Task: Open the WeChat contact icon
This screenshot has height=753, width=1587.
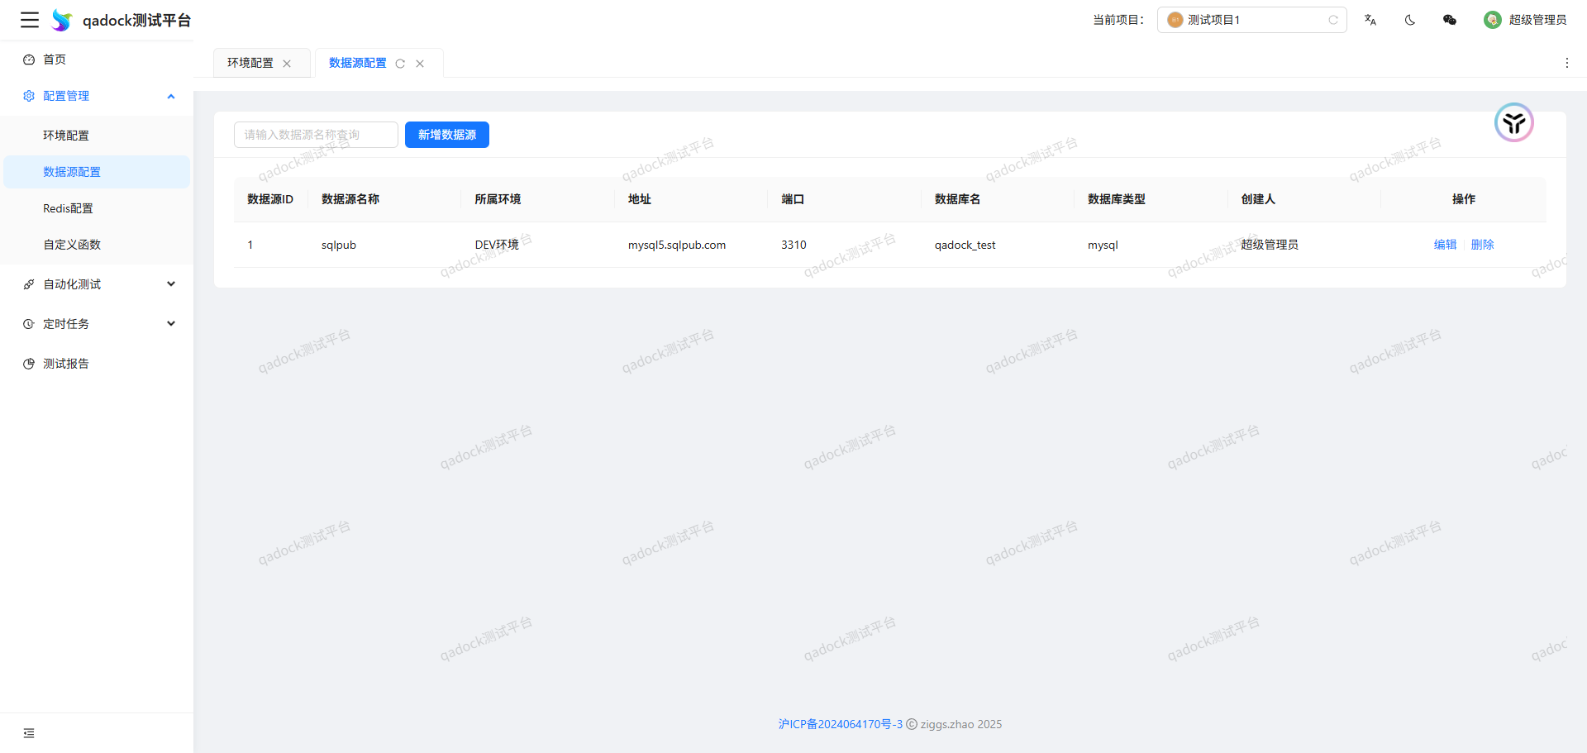Action: pos(1450,20)
